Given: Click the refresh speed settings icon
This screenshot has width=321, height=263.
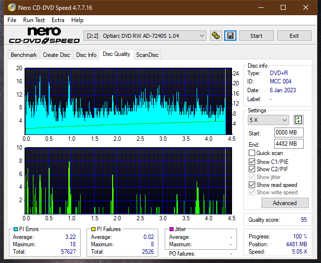Looking at the screenshot, I should tap(298, 120).
